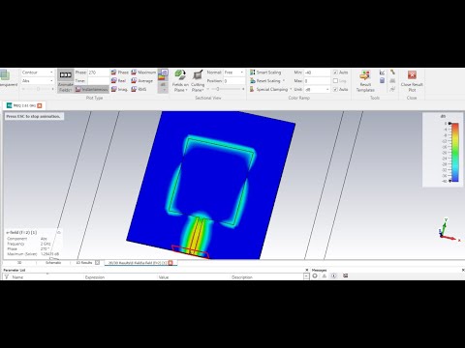Image resolution: width=465 pixels, height=348 pixels.
Task: Toggle the Log checkbox
Action: (x=335, y=81)
